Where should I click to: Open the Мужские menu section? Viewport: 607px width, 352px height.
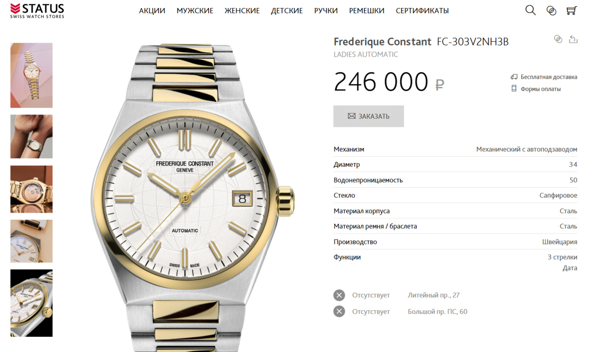tap(195, 11)
